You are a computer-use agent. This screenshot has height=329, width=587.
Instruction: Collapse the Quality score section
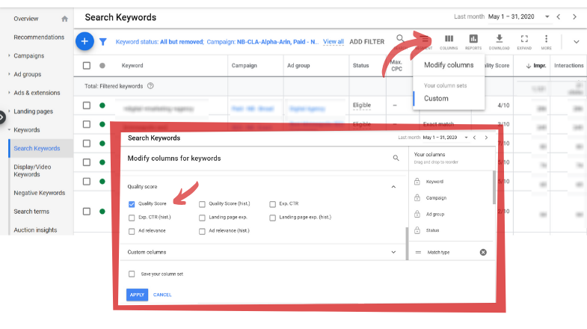[393, 186]
